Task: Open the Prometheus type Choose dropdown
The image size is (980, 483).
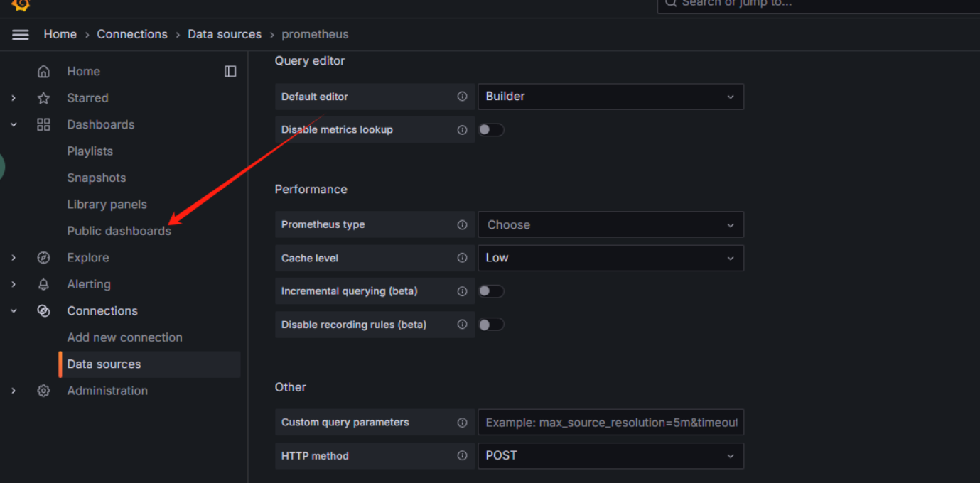Action: click(610, 224)
